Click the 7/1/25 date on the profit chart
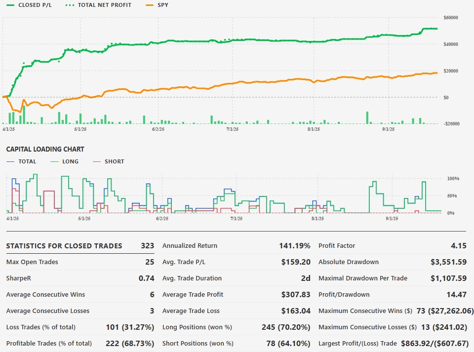The height and width of the screenshot is (352, 474). 233,129
